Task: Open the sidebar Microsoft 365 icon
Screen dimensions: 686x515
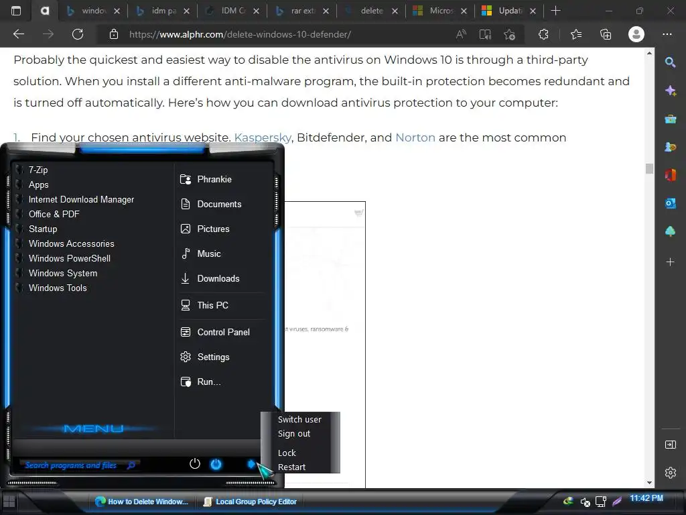Action: tap(670, 175)
